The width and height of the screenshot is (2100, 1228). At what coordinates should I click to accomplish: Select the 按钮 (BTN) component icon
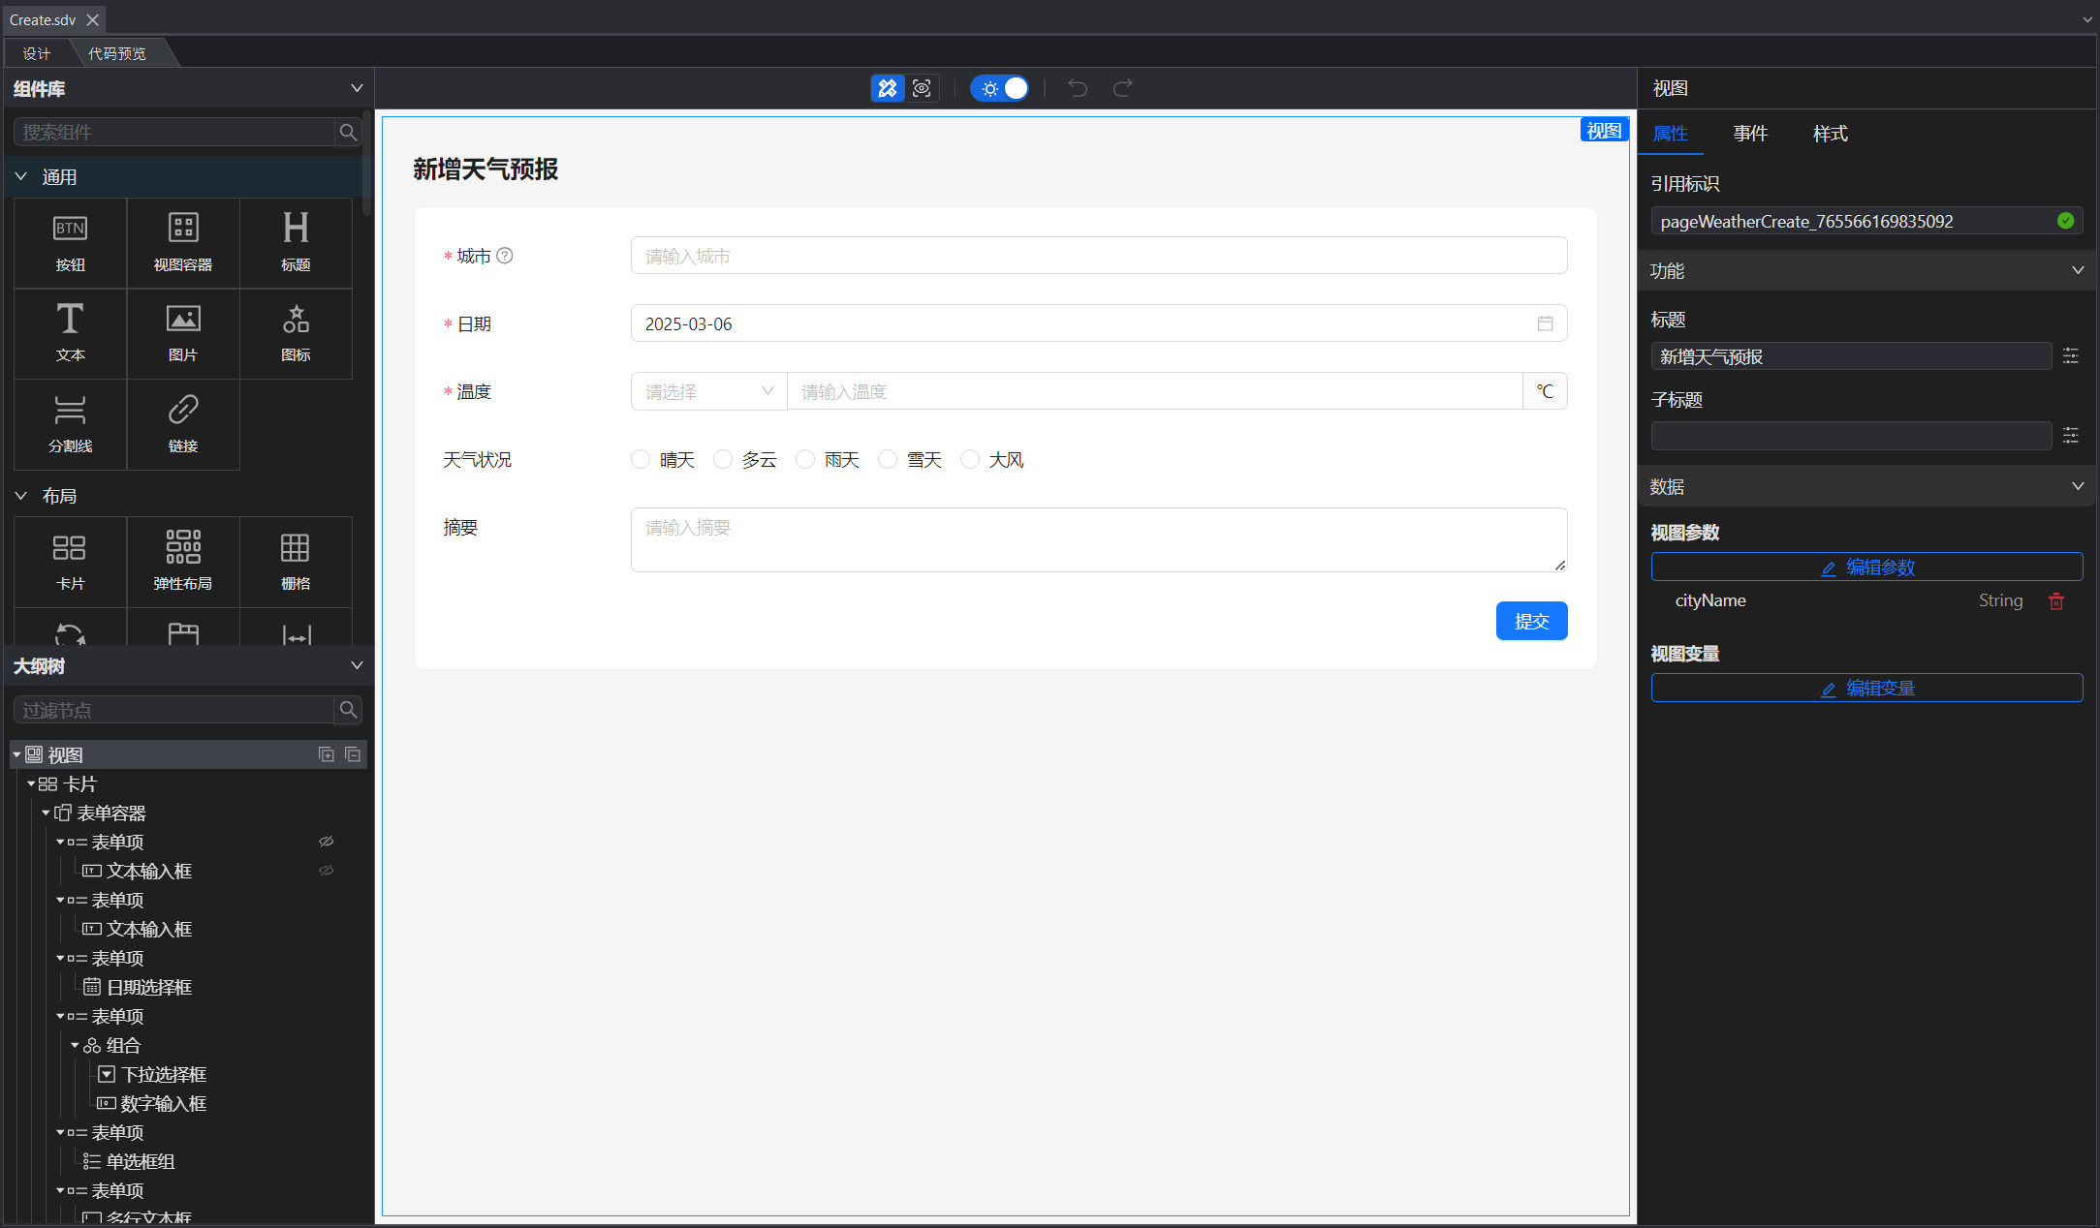coord(70,230)
